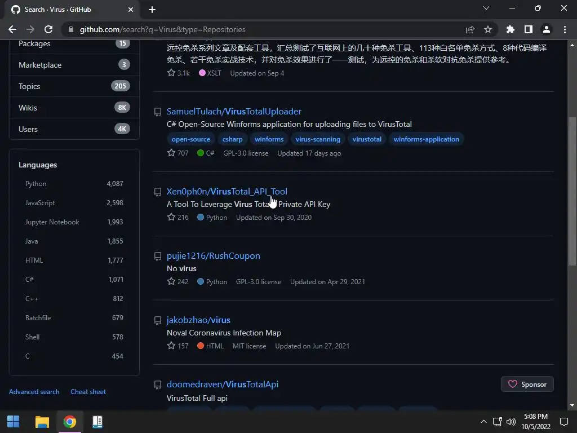Image resolution: width=577 pixels, height=433 pixels.
Task: Click the site lock icon in address bar
Action: point(71,29)
